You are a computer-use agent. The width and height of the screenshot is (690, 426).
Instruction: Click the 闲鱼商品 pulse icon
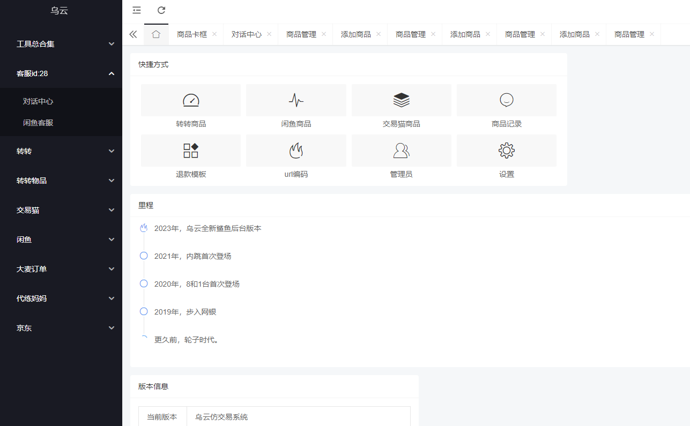[296, 100]
